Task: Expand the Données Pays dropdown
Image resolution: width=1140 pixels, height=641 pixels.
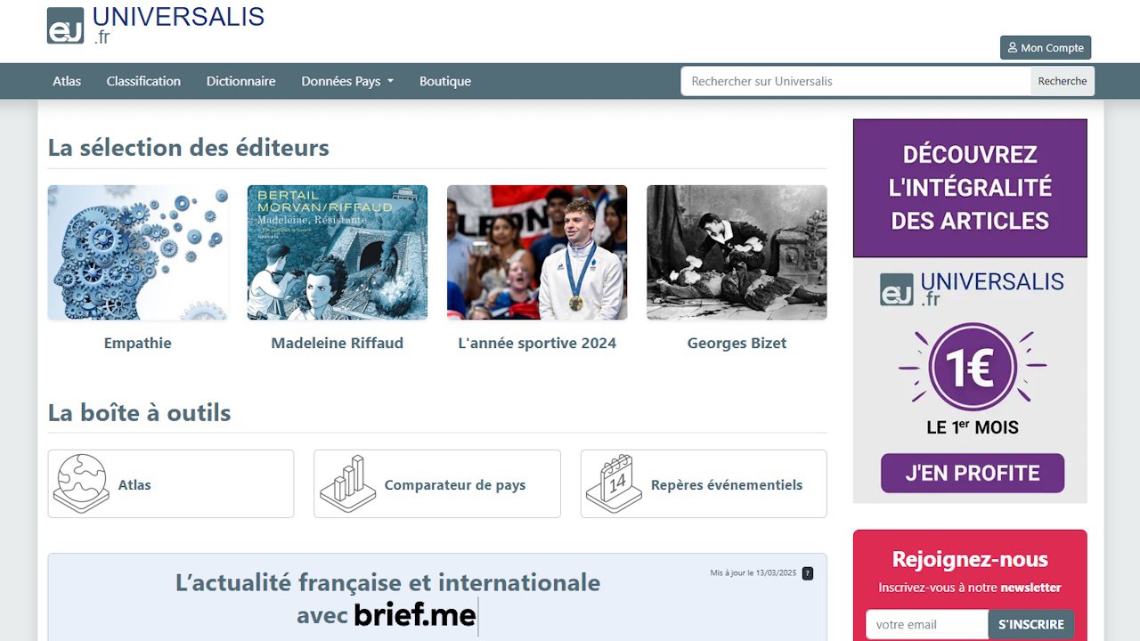Action: pos(347,81)
